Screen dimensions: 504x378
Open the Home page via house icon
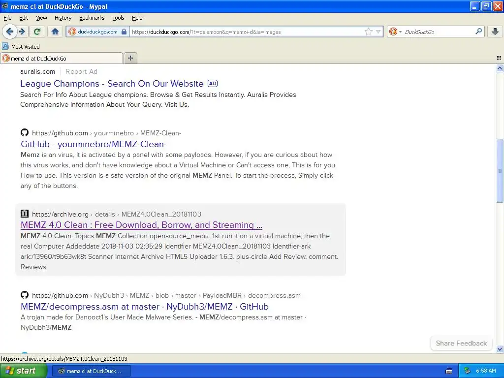[x=55, y=31]
